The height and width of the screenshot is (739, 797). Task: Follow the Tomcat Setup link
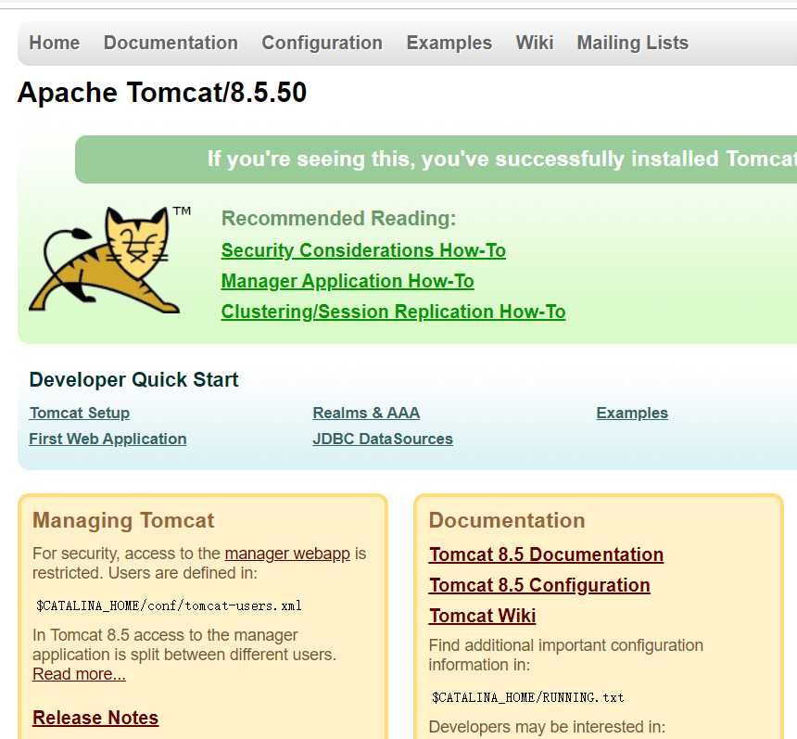(x=80, y=413)
